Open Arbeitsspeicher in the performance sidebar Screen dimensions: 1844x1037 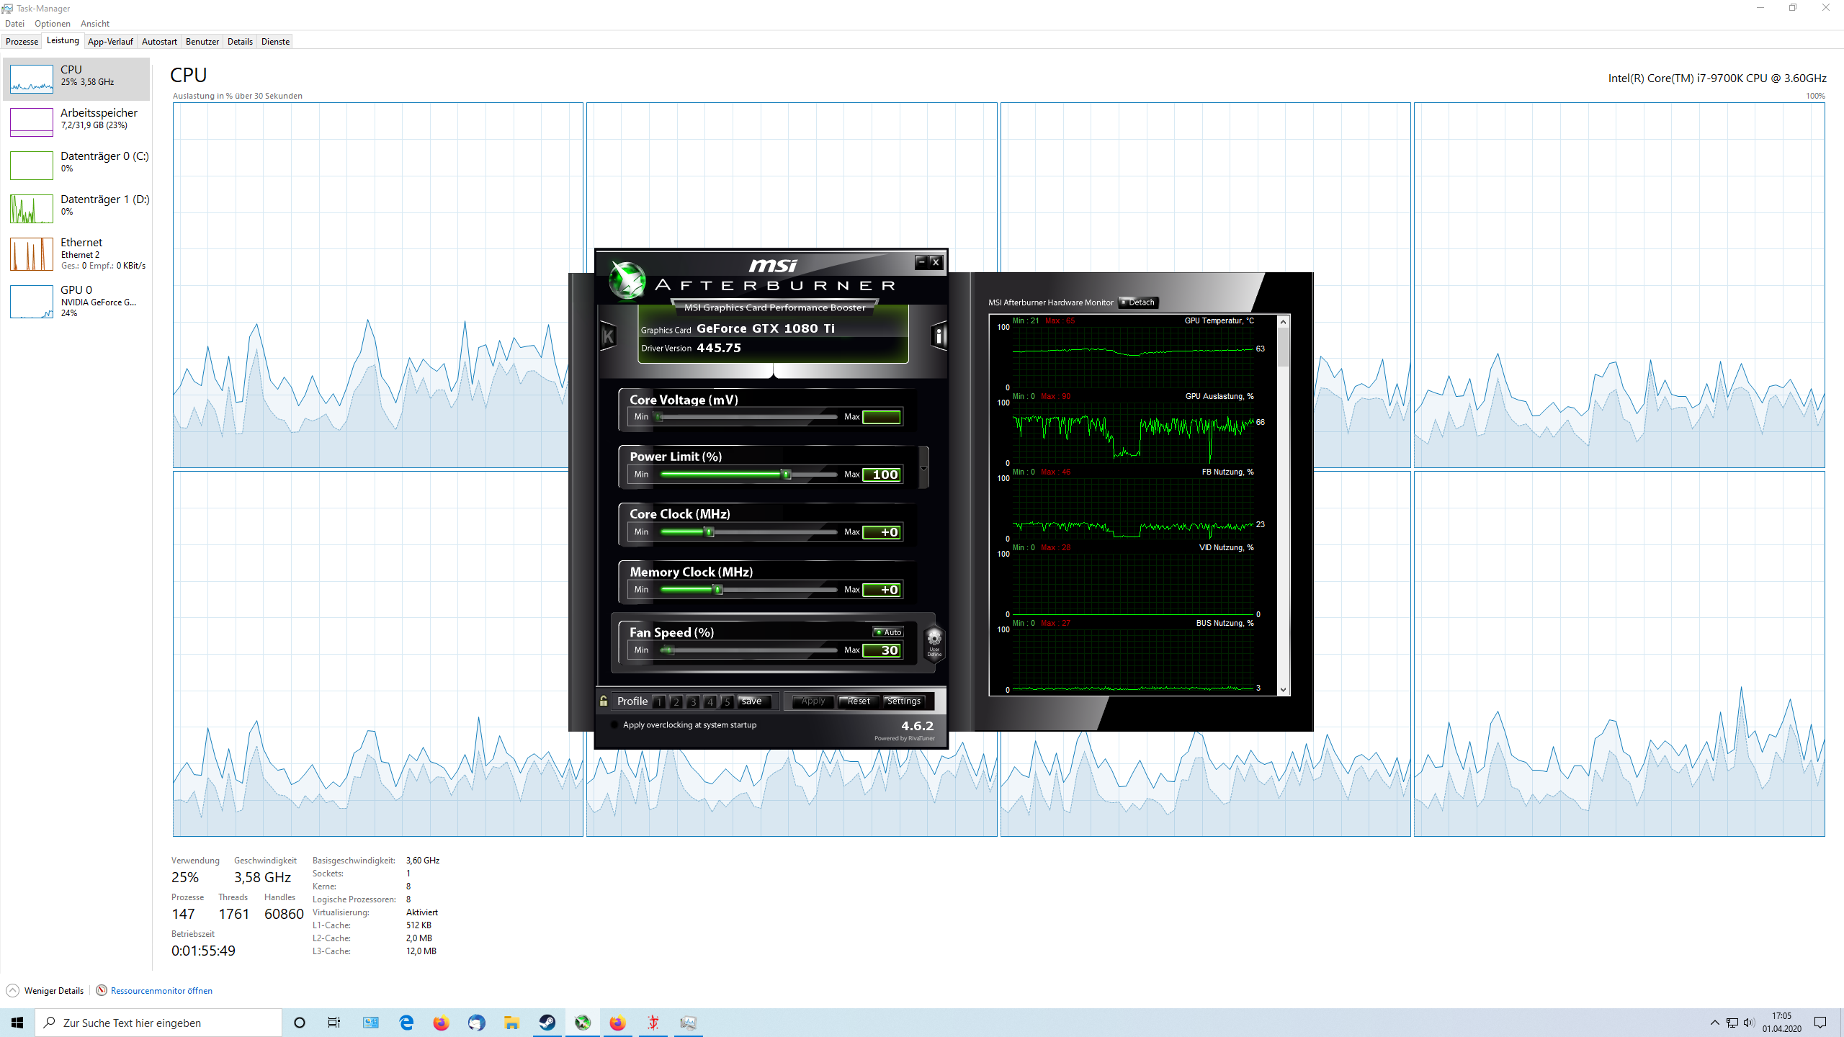coord(77,122)
